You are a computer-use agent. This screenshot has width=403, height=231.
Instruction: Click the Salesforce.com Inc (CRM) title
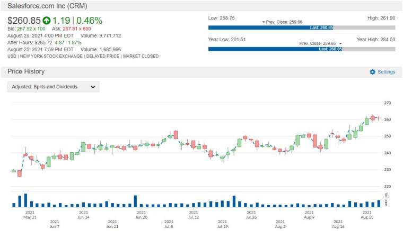tap(47, 6)
